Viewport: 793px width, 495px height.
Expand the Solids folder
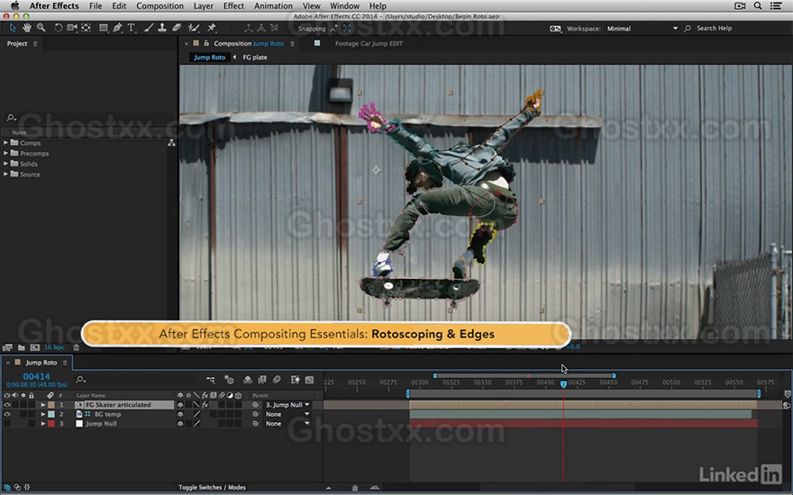click(x=5, y=164)
